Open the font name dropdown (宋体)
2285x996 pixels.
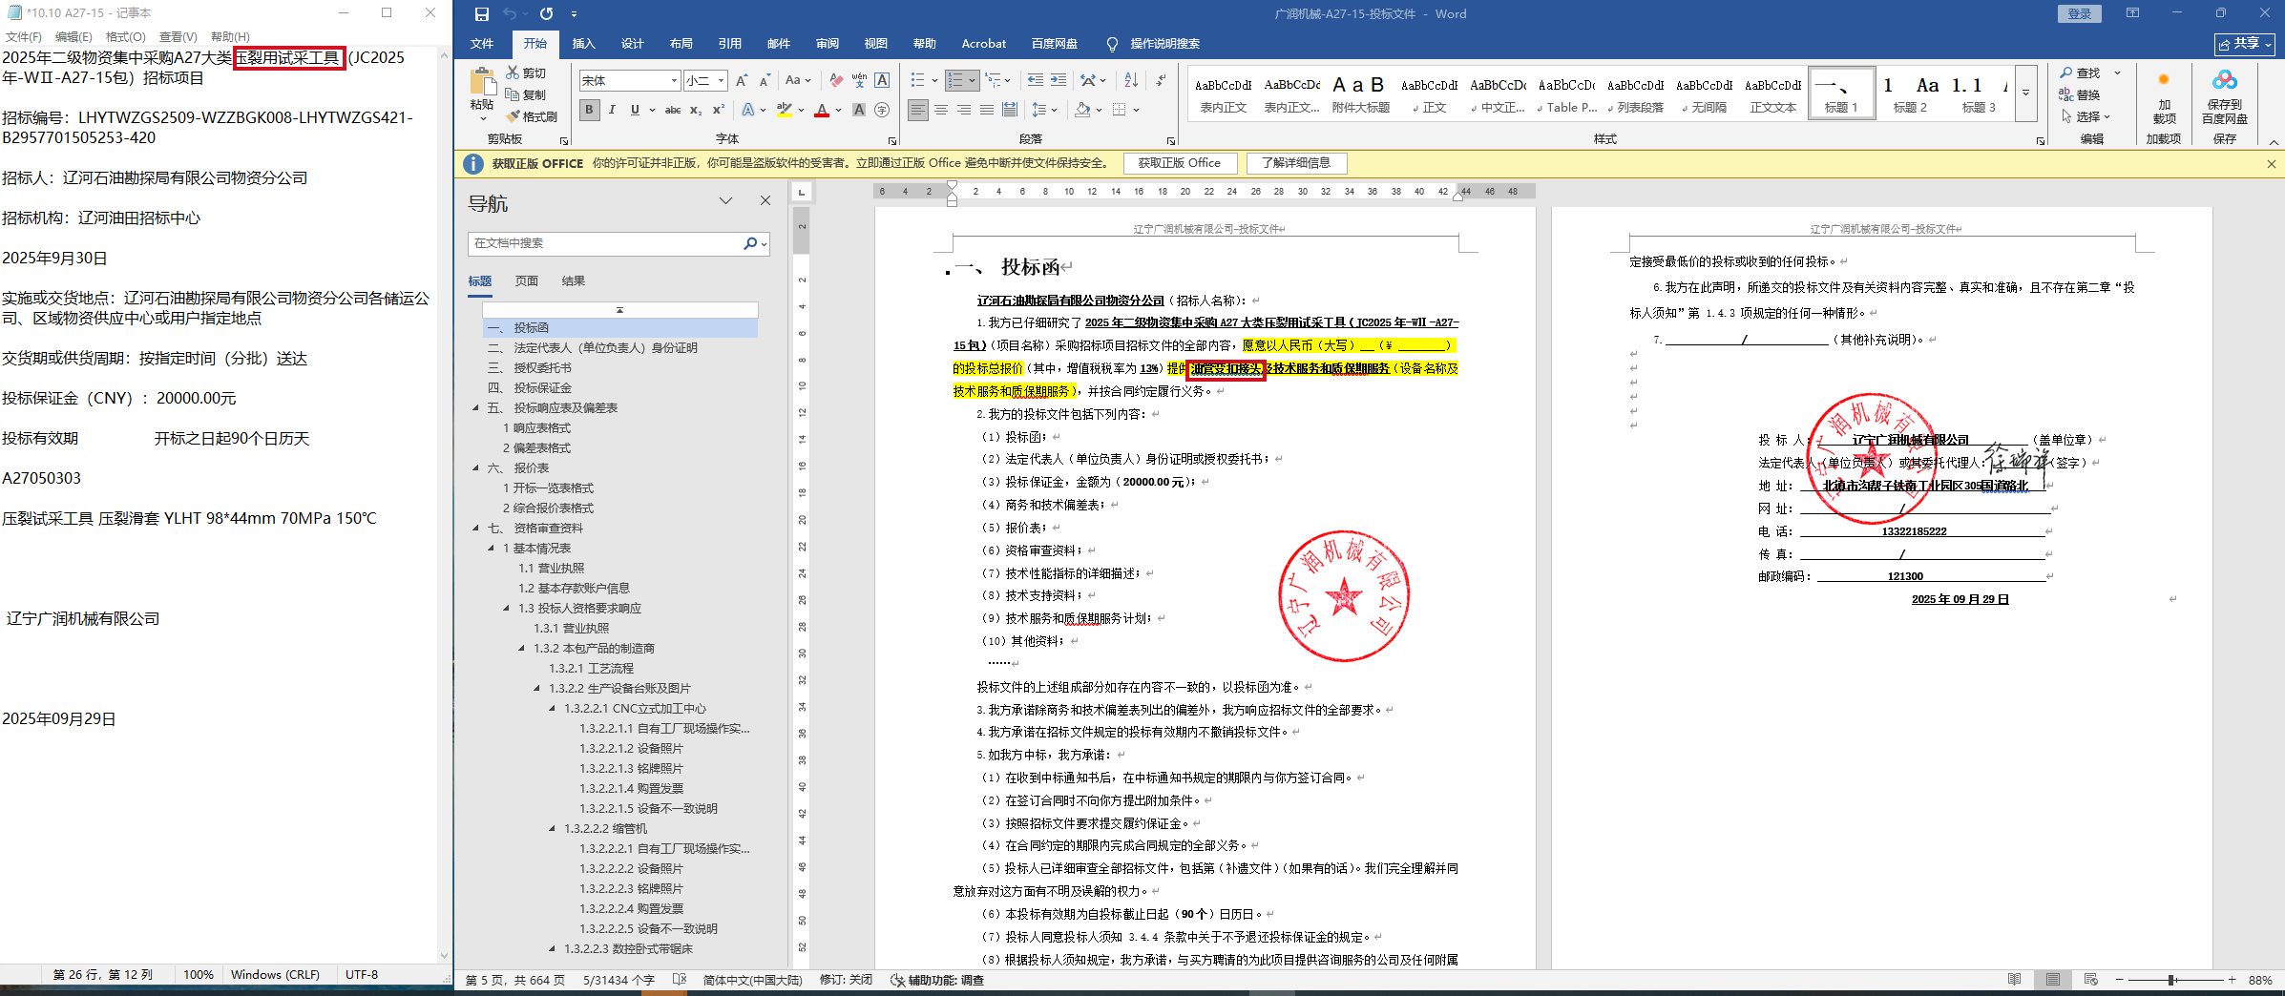(674, 81)
